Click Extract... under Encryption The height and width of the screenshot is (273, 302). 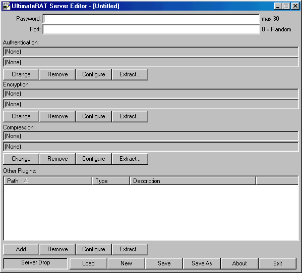130,116
